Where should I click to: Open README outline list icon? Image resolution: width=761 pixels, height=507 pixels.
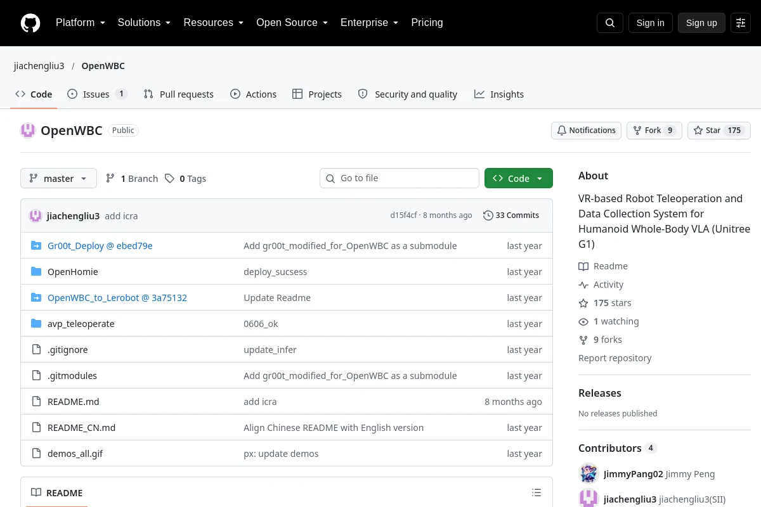(x=537, y=493)
